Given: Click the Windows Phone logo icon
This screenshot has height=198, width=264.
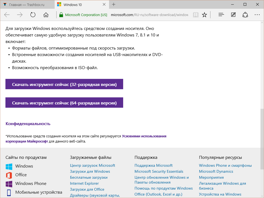Looking at the screenshot, I should point(9,184).
